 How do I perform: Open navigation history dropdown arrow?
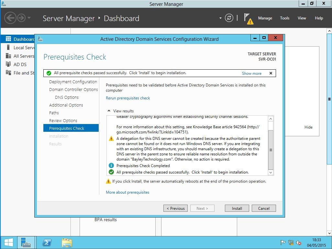pos(29,18)
